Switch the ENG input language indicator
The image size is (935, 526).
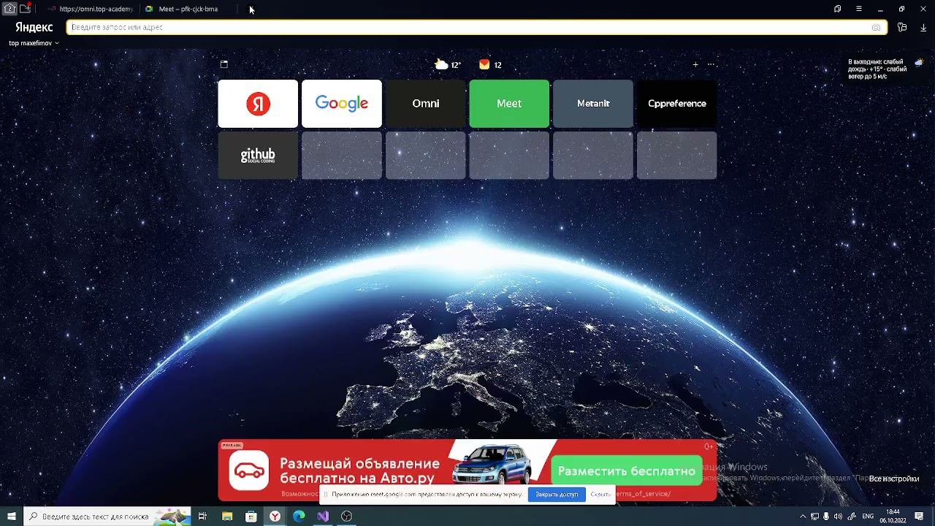pyautogui.click(x=868, y=517)
